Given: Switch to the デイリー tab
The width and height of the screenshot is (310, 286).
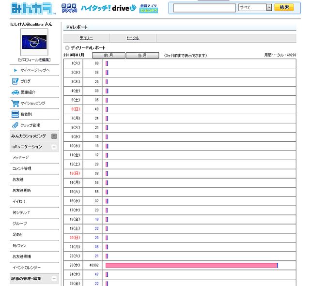Looking at the screenshot, I should 86,38.
